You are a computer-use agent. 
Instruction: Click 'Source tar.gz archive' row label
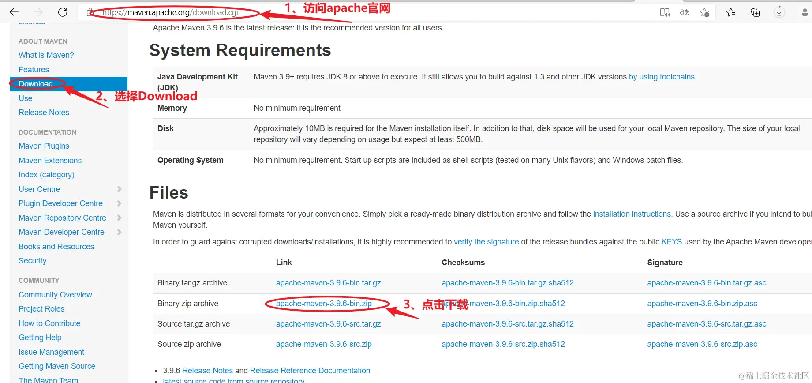194,324
